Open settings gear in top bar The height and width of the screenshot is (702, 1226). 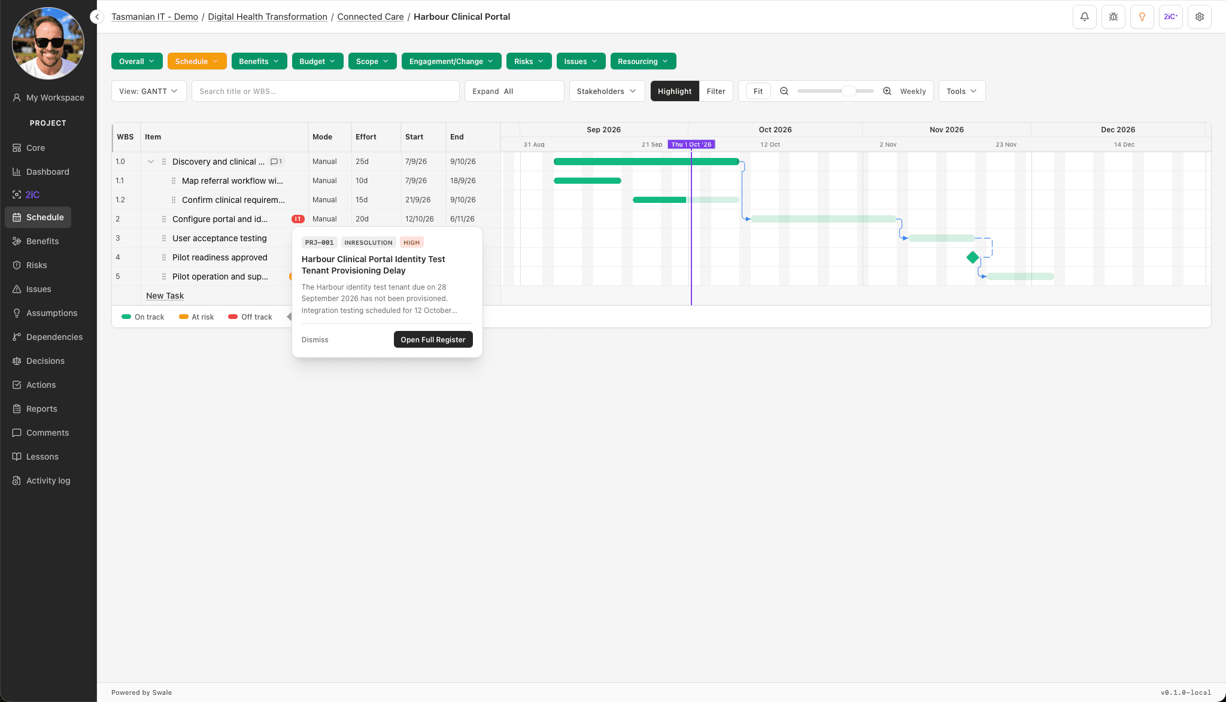pos(1199,17)
